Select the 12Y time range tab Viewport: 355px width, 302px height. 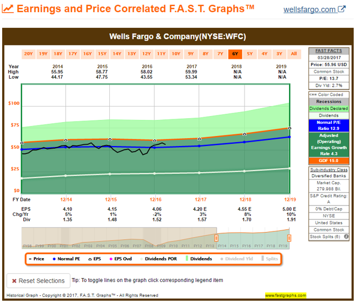(x=146, y=54)
